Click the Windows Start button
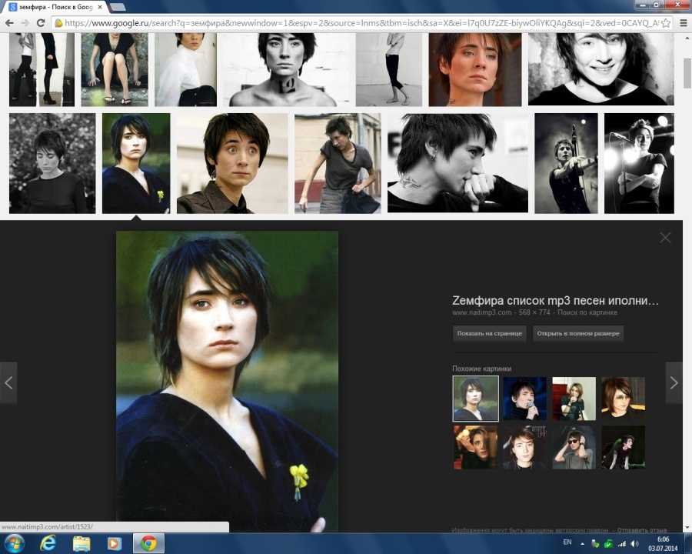The width and height of the screenshot is (692, 554). tap(14, 543)
